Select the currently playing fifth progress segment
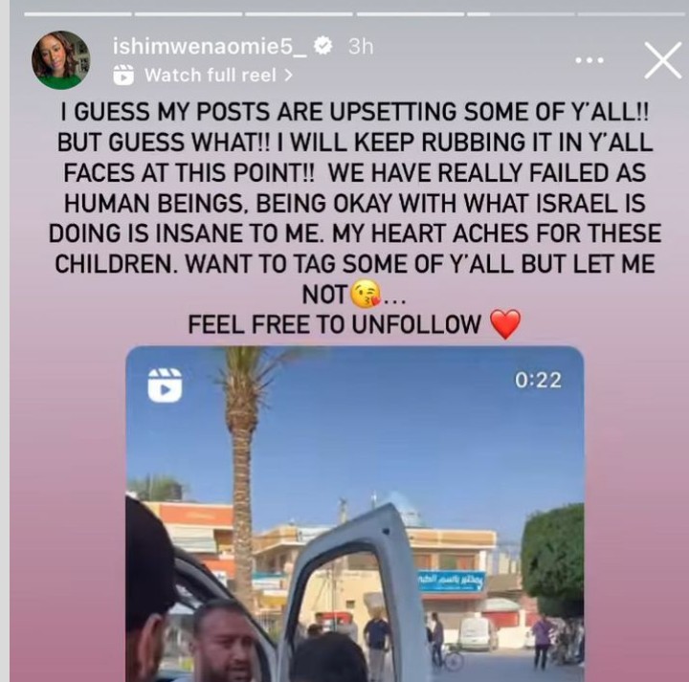689x682 pixels. point(521,14)
